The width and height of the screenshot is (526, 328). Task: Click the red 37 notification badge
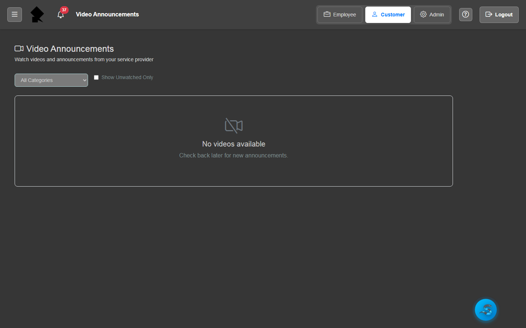click(x=64, y=10)
